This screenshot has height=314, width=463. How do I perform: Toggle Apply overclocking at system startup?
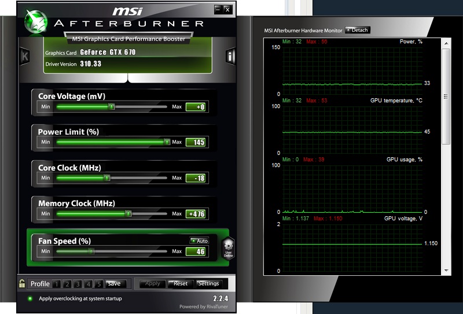(x=30, y=298)
